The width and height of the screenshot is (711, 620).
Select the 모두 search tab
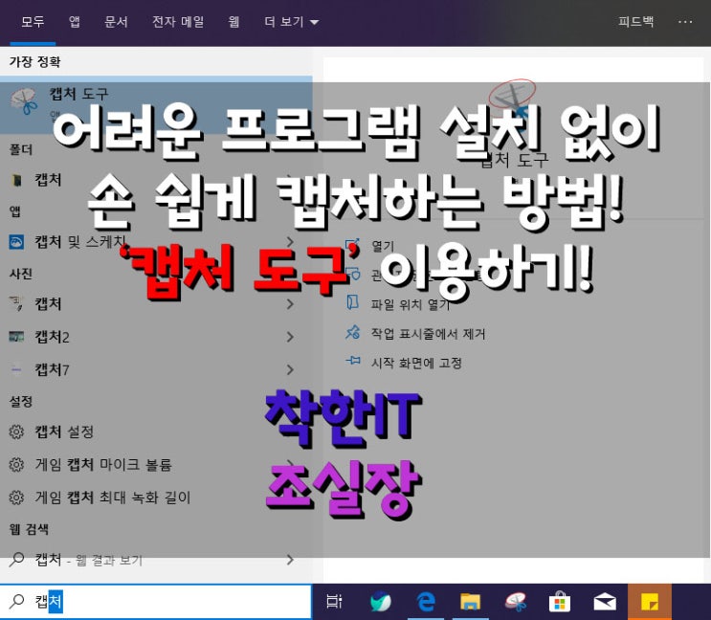coord(33,22)
